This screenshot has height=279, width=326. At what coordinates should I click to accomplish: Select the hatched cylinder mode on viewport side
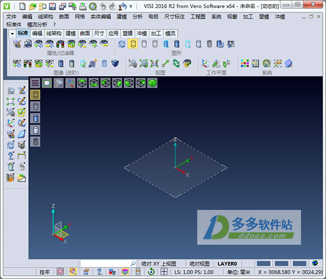point(35,142)
